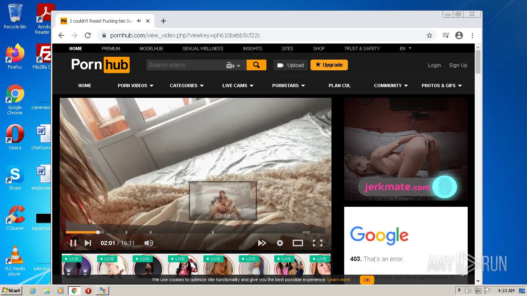
Task: Click the fast-forward double-arrow player icon
Action: 262,243
